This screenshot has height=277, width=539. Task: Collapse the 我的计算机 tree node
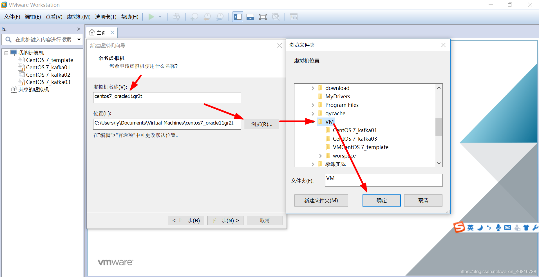(6, 53)
